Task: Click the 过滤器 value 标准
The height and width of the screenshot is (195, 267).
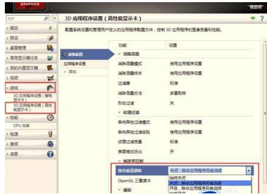Action: coord(174,83)
